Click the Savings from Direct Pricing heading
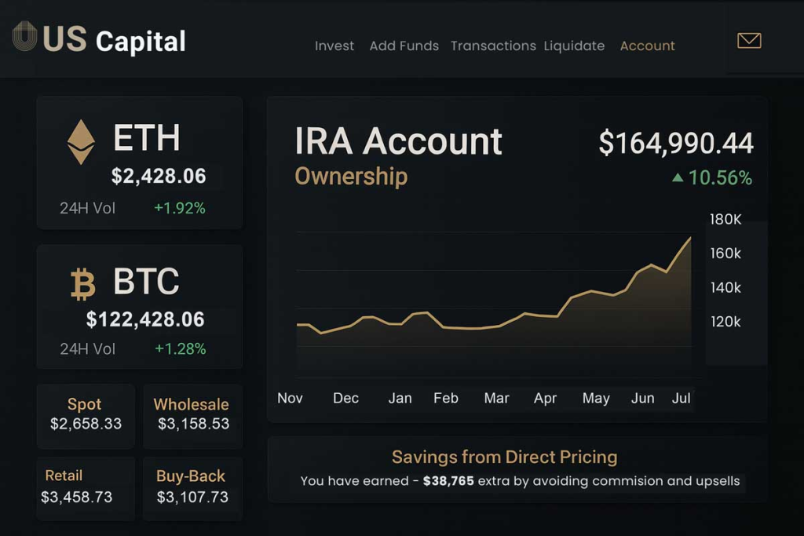The width and height of the screenshot is (804, 536). pos(504,457)
